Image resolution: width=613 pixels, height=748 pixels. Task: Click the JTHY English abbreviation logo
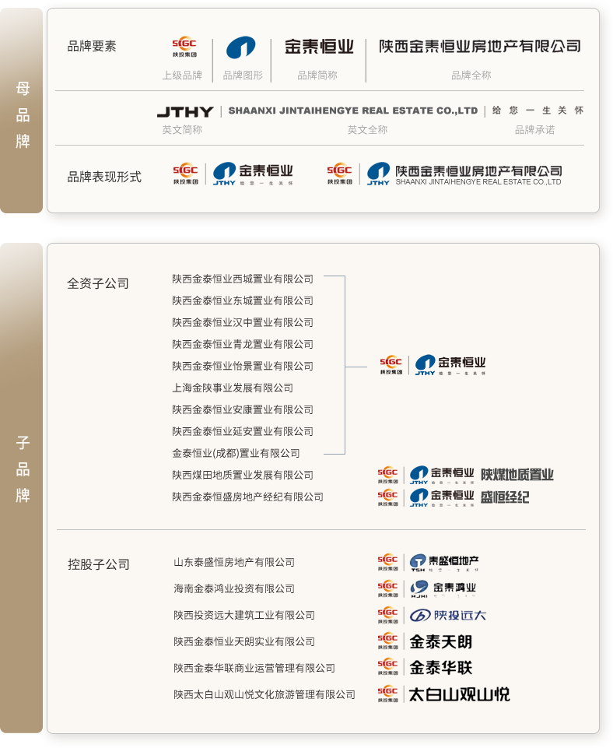point(184,111)
